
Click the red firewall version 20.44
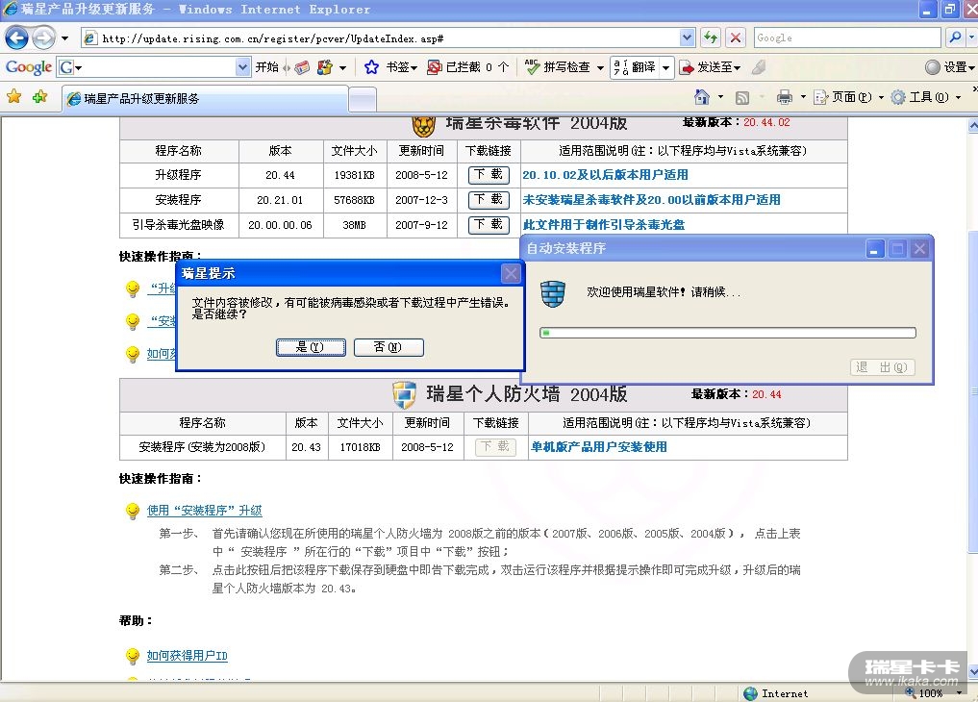click(766, 394)
